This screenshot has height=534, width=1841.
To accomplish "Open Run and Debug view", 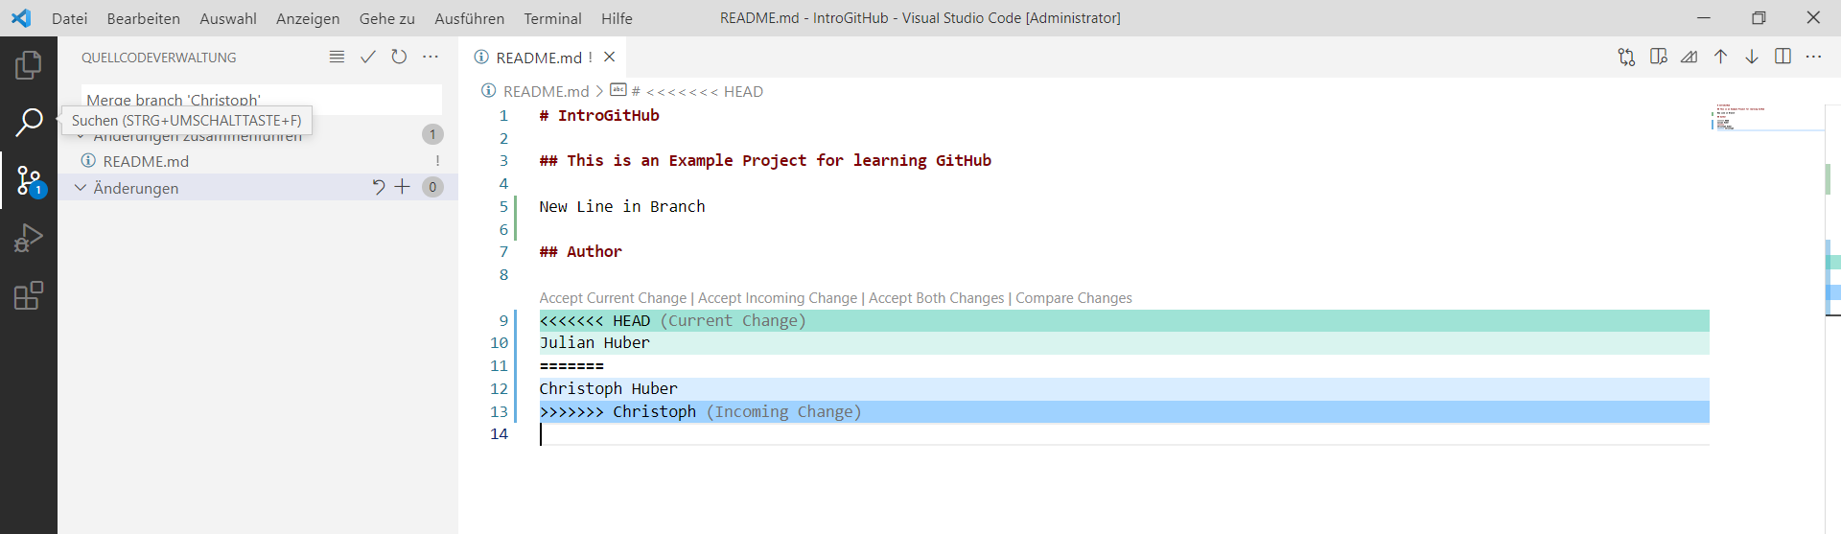I will click(29, 238).
